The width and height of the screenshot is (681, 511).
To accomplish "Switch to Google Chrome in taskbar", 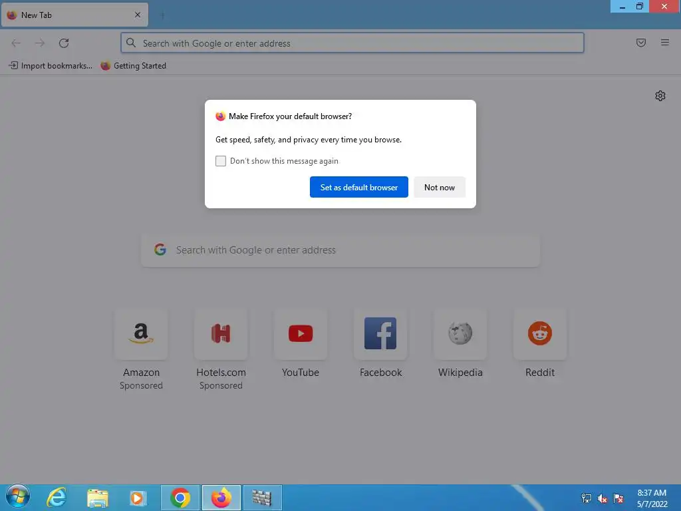I will 180,498.
